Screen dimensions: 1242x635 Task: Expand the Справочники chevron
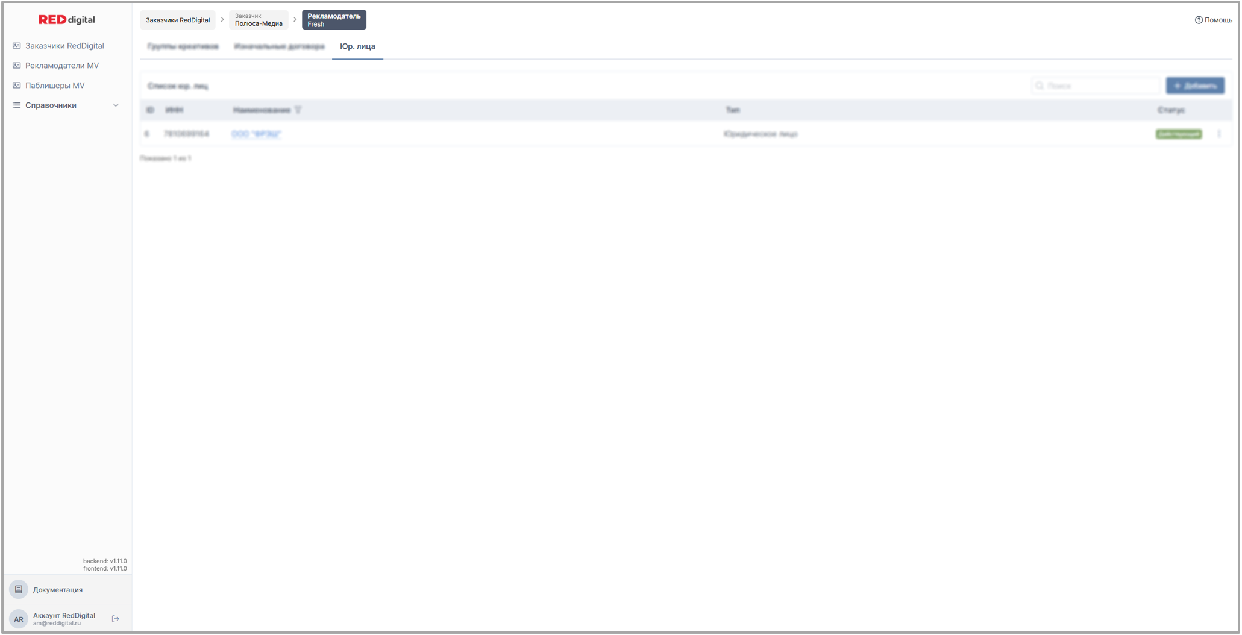[x=116, y=105]
